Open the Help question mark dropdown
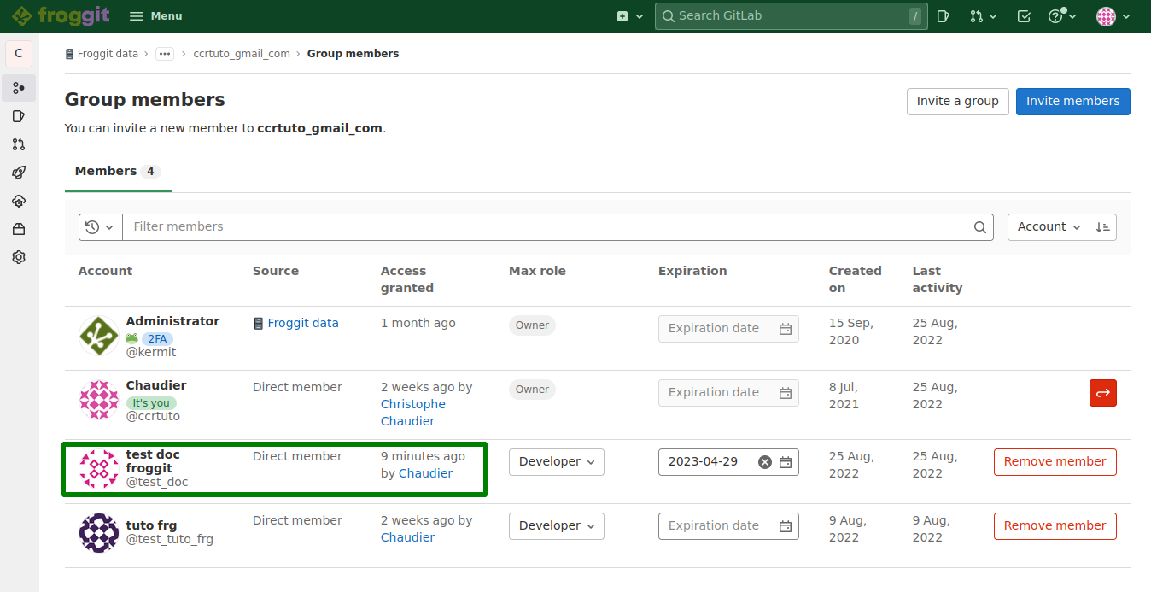1151x592 pixels. [1061, 16]
